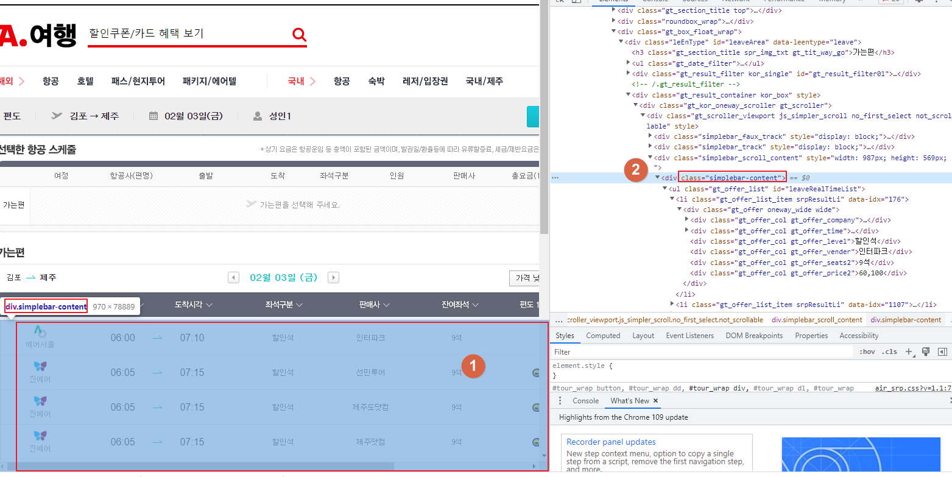Viewport: 952px width, 477px height.
Task: Open 패키지/에어텔 menu item
Action: click(210, 81)
